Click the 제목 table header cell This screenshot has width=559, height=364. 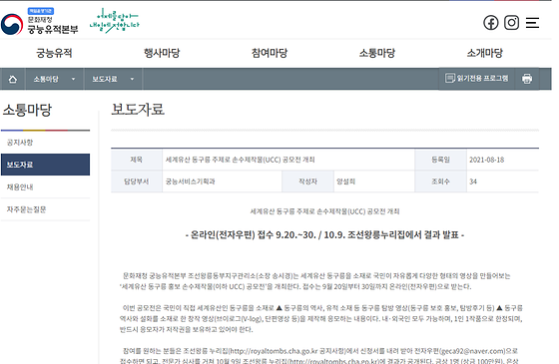pos(137,160)
